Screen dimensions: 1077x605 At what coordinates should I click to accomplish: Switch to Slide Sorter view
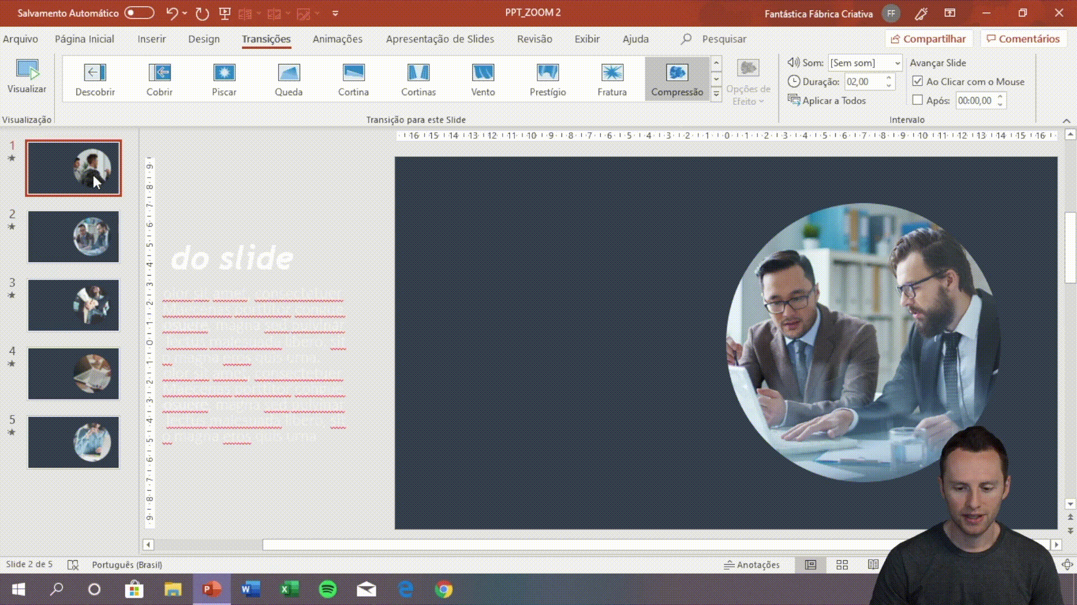point(842,565)
